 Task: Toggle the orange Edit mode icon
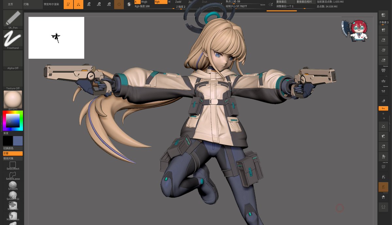(68, 4)
